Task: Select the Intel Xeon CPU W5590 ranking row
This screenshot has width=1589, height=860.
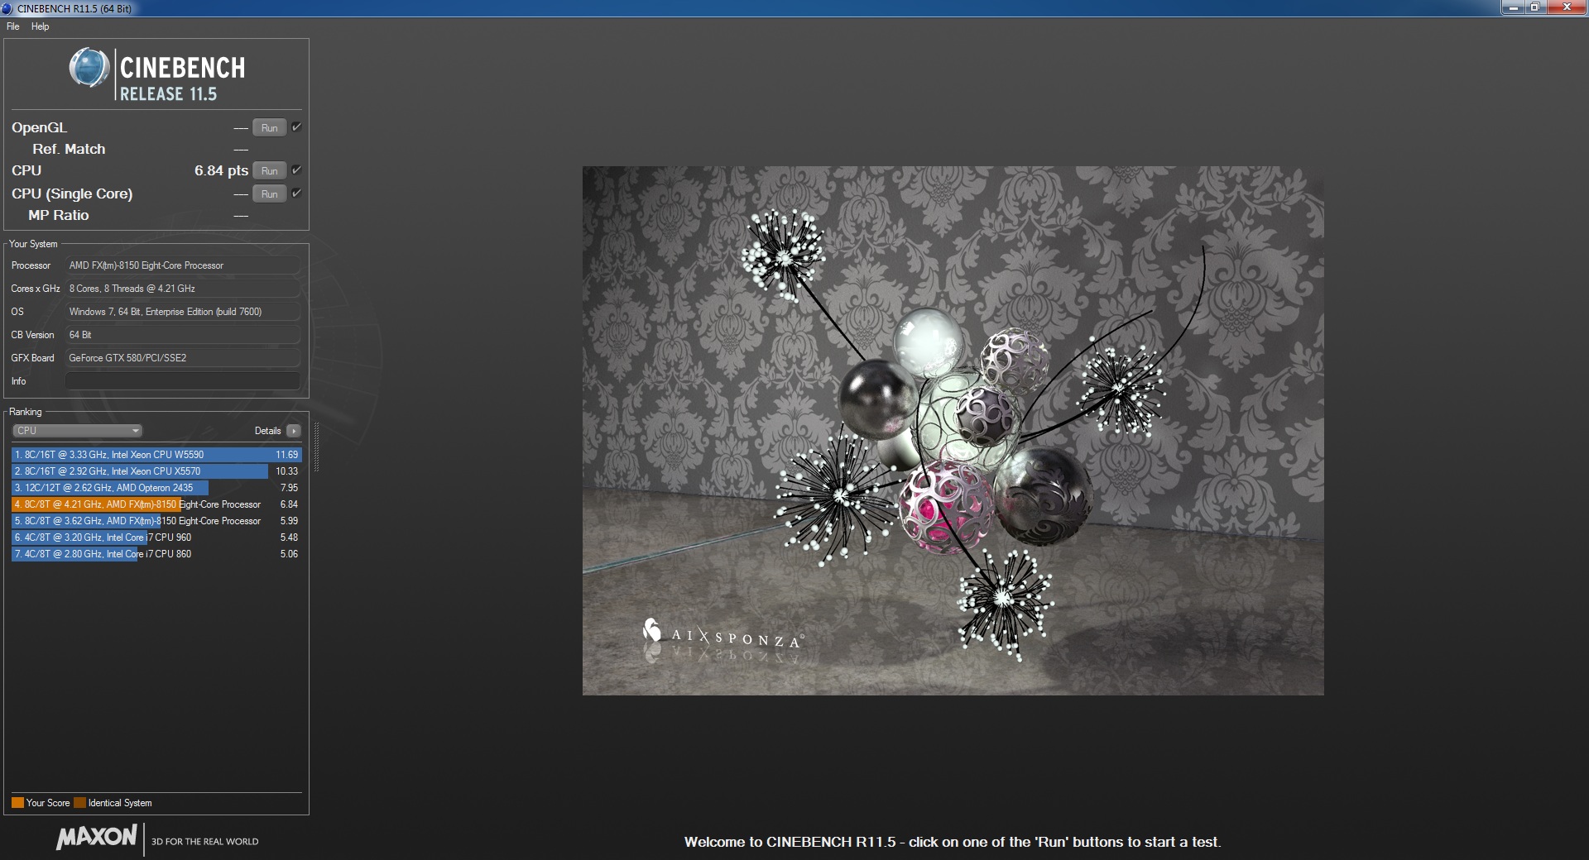Action: click(x=156, y=455)
